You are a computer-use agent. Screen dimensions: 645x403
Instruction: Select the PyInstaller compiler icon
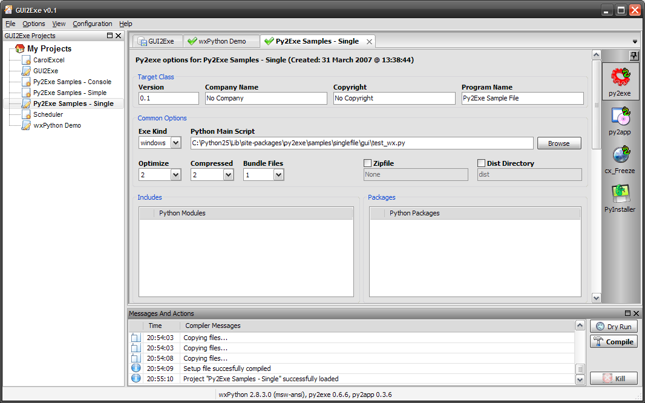click(x=620, y=194)
